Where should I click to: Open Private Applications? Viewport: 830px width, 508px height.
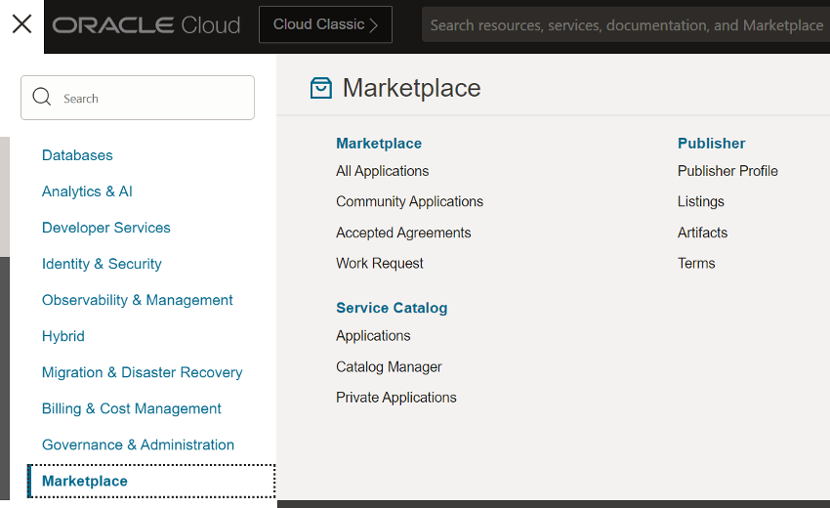pos(396,398)
